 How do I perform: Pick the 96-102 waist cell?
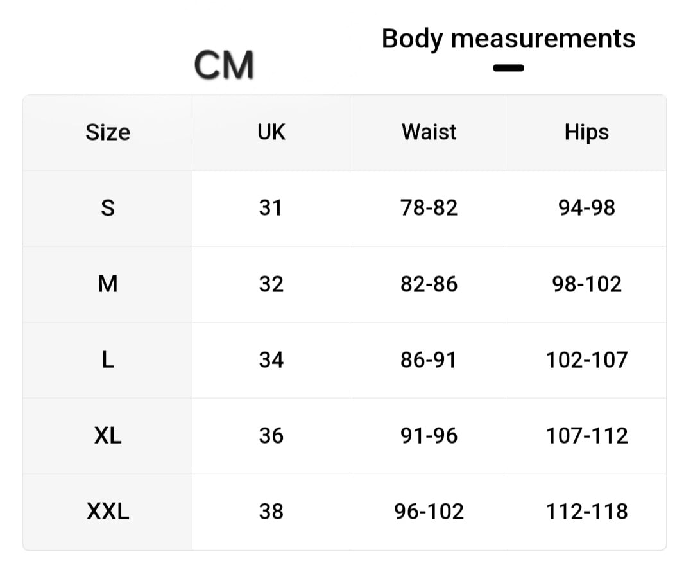tap(429, 512)
